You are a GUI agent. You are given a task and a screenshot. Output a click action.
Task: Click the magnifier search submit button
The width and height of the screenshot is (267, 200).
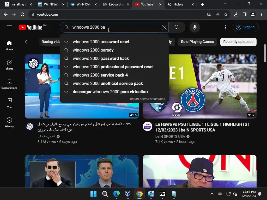point(177,27)
